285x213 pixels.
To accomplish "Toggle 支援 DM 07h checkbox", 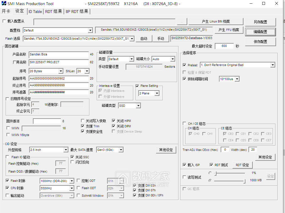I will pos(135,190).
